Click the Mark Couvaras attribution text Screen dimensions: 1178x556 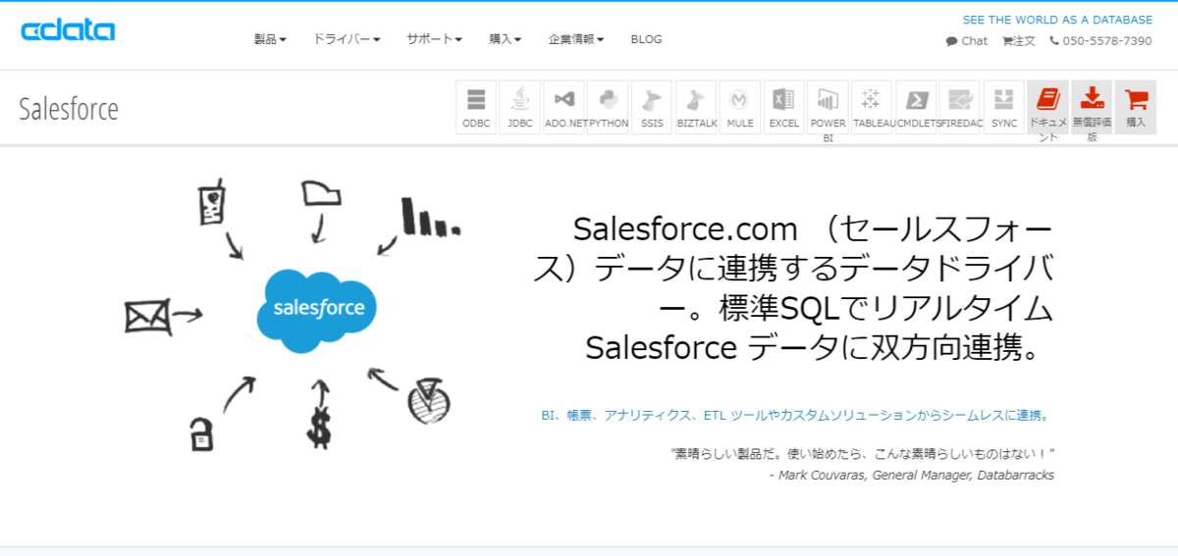[x=911, y=475]
